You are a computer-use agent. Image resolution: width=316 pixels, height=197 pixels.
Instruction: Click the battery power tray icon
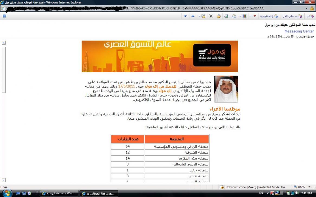point(288,193)
